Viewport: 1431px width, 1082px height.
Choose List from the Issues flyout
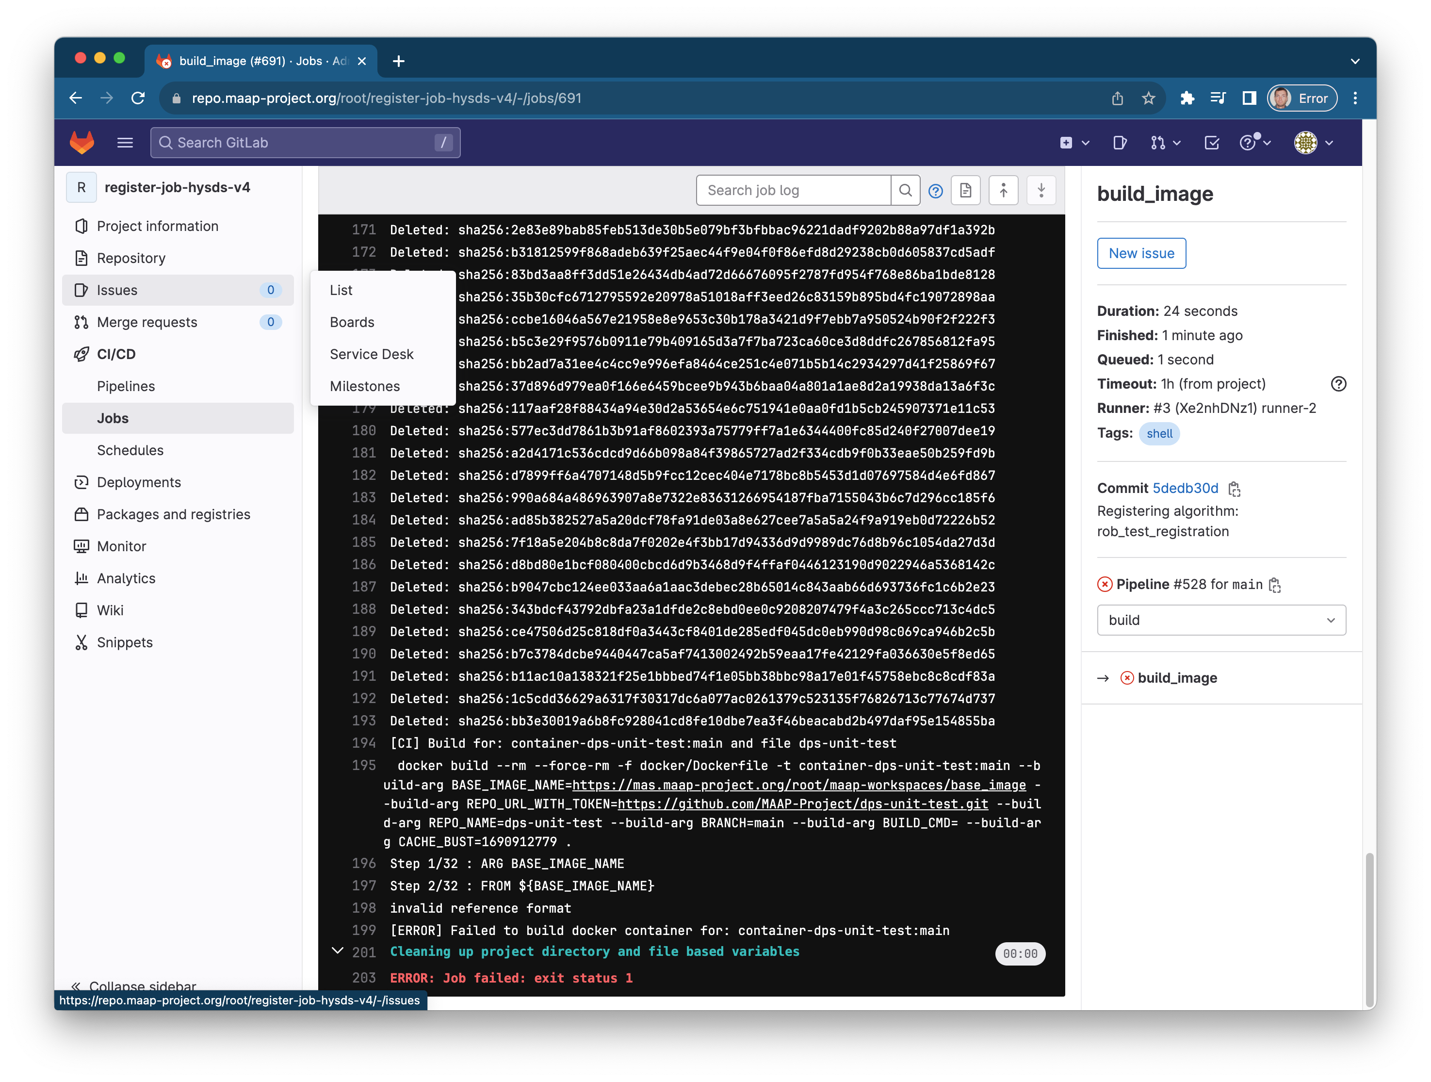[x=383, y=290]
